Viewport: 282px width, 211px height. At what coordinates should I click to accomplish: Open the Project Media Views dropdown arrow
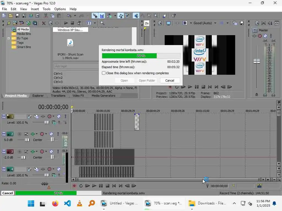pos(95,23)
